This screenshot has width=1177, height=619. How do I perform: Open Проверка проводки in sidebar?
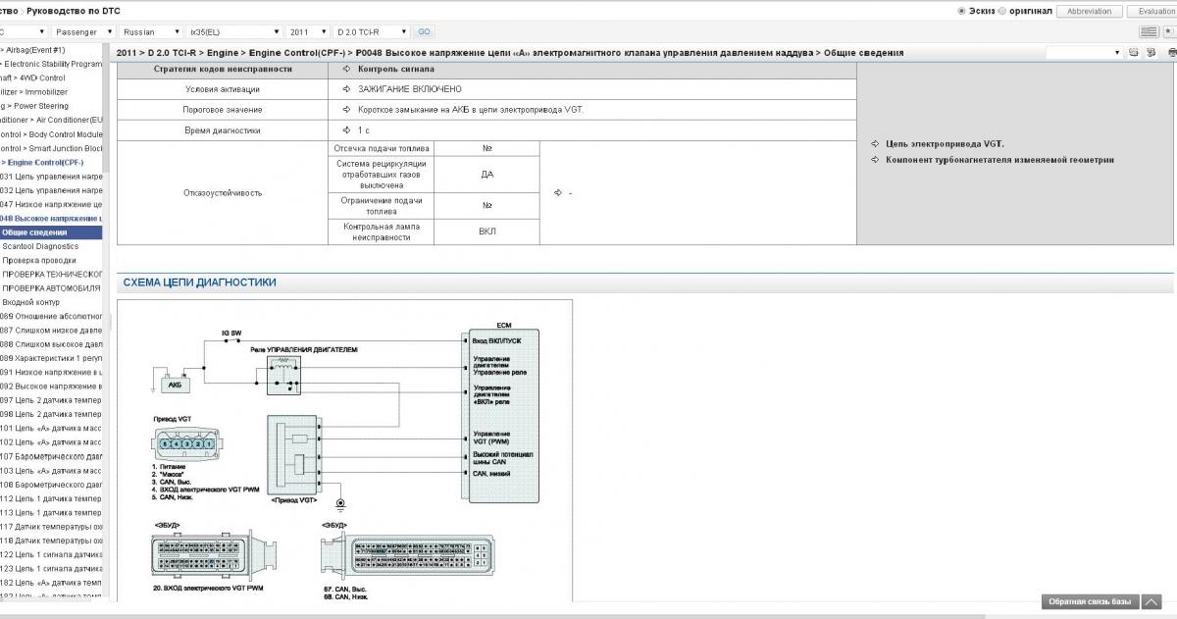pos(39,260)
